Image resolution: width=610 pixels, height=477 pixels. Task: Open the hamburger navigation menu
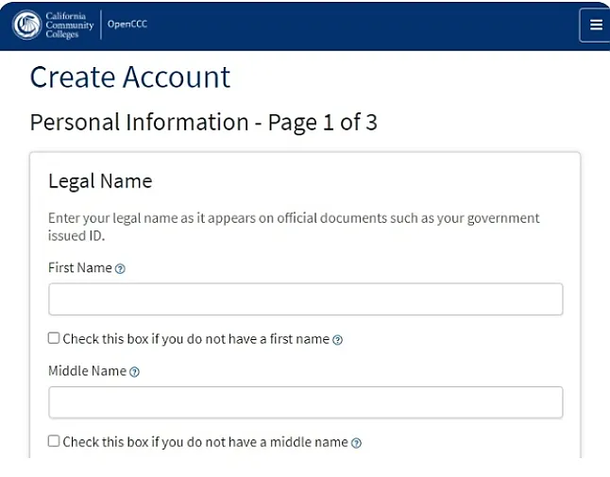(595, 25)
